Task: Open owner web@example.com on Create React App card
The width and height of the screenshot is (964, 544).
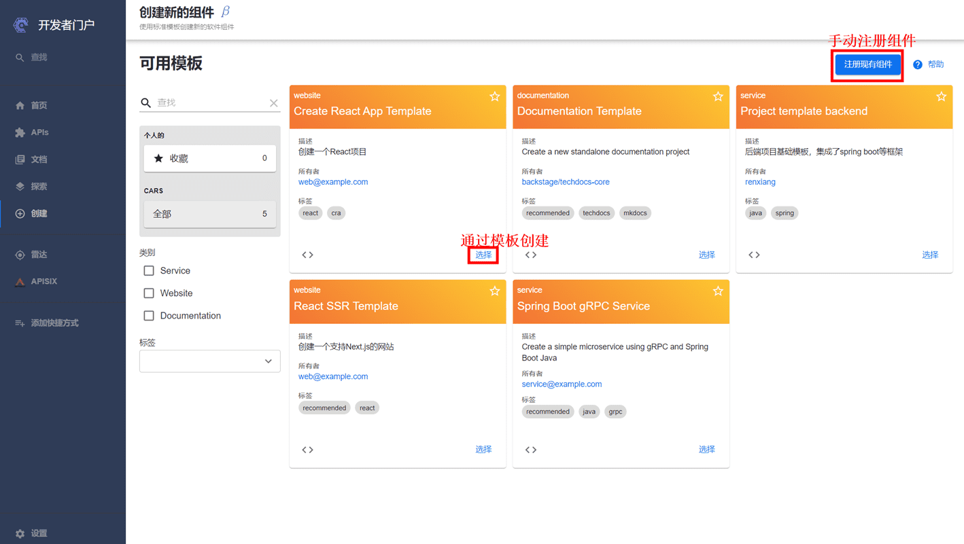Action: 333,182
